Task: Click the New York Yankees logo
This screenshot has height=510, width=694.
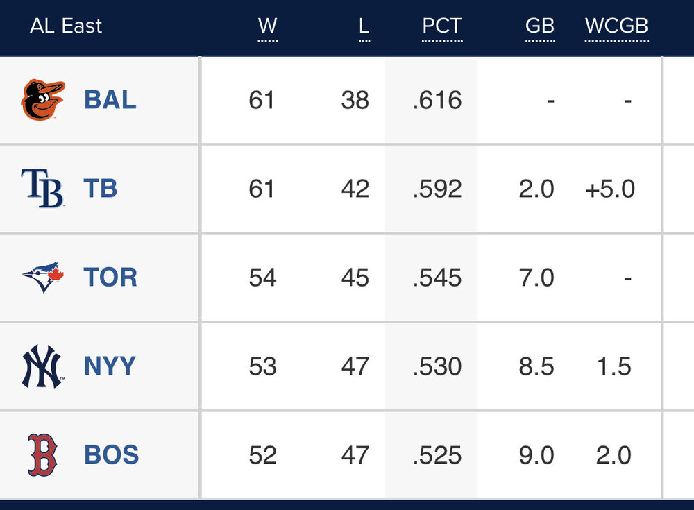Action: 43,366
